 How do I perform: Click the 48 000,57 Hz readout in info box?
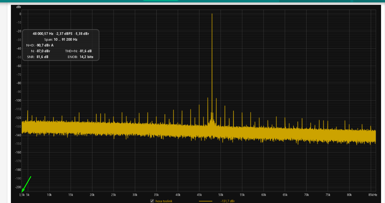click(43, 34)
